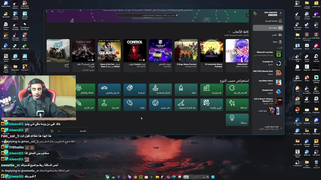Select Battle.net desktop icon

(x=307, y=152)
